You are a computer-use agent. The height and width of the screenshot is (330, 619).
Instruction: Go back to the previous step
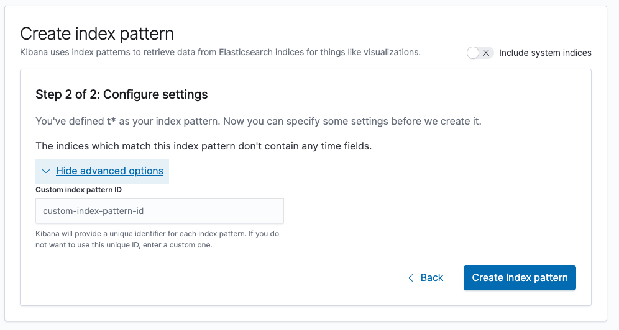click(x=426, y=278)
